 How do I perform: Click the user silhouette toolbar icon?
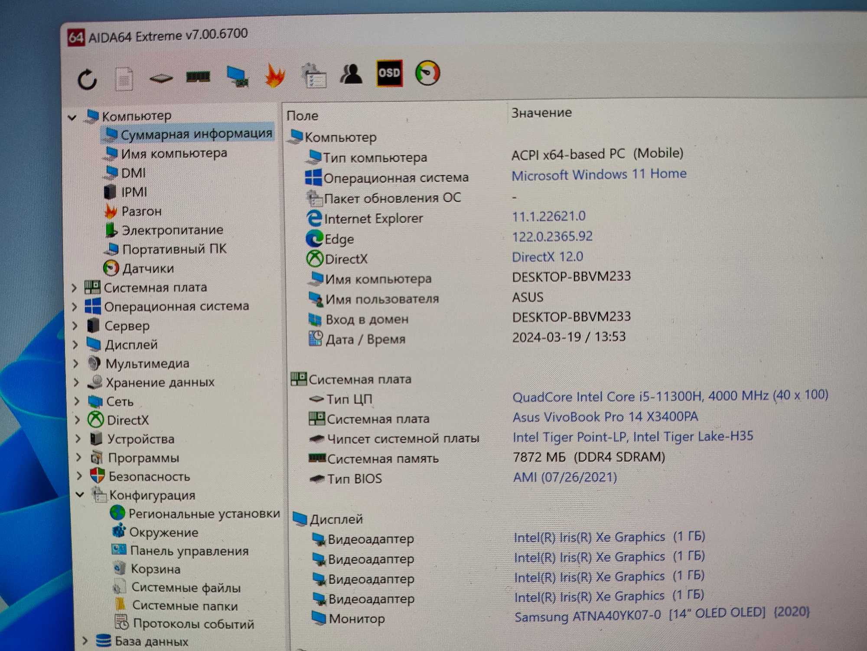coord(351,74)
